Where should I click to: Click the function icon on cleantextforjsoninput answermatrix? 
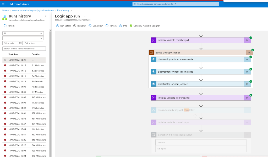click(154, 59)
